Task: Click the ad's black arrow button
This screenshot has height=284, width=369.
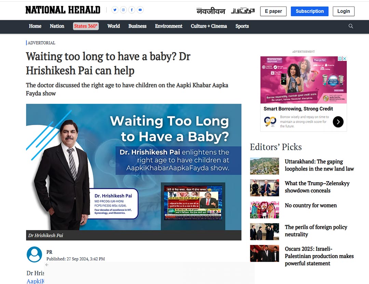Action: pos(338,122)
